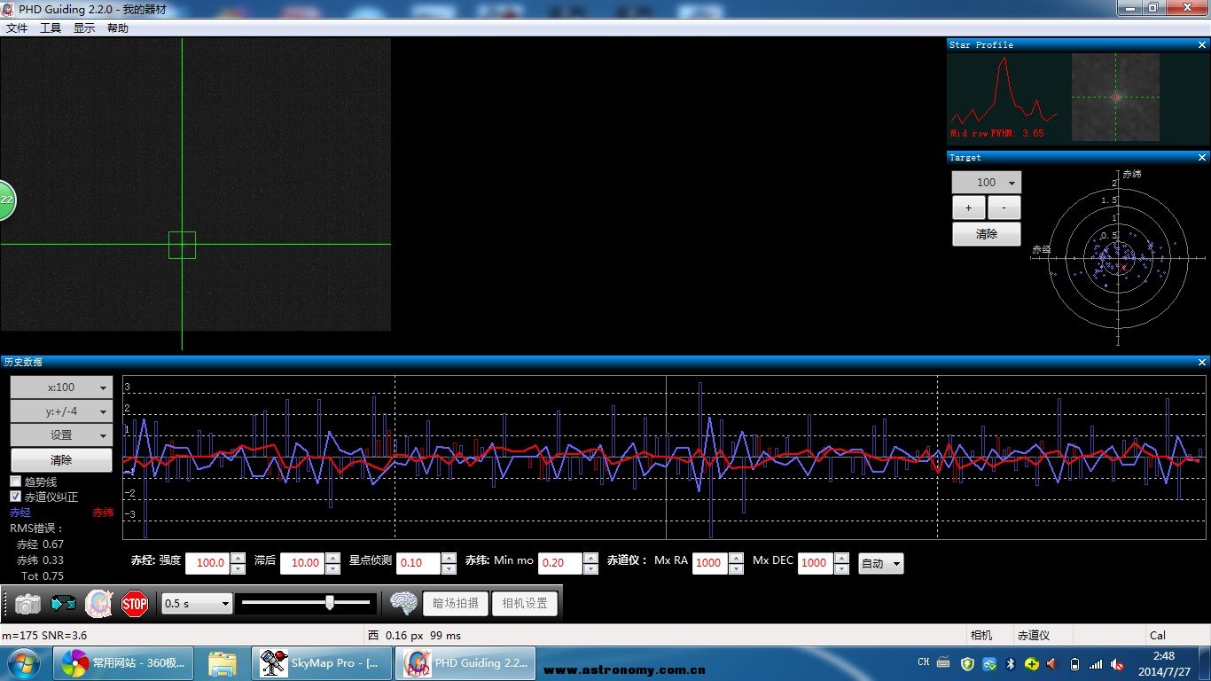
Task: Click the 强度 value field 100.0
Action: point(207,563)
